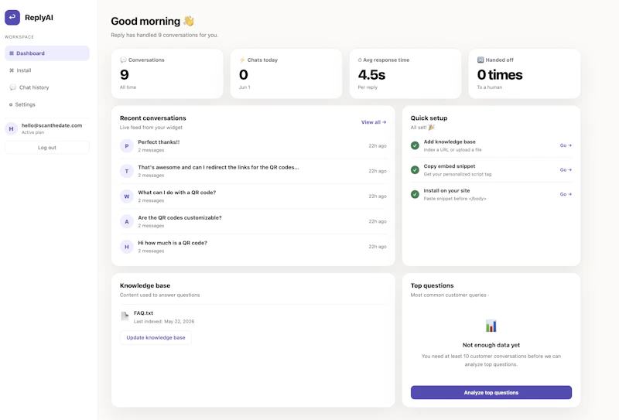Image resolution: width=619 pixels, height=420 pixels.
Task: Click the H account avatar in sidebar
Action: click(11, 128)
